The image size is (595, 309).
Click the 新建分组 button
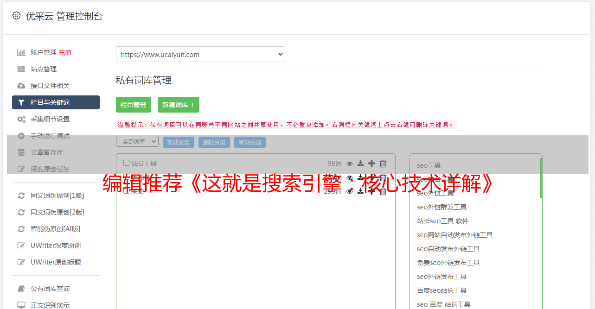[179, 142]
